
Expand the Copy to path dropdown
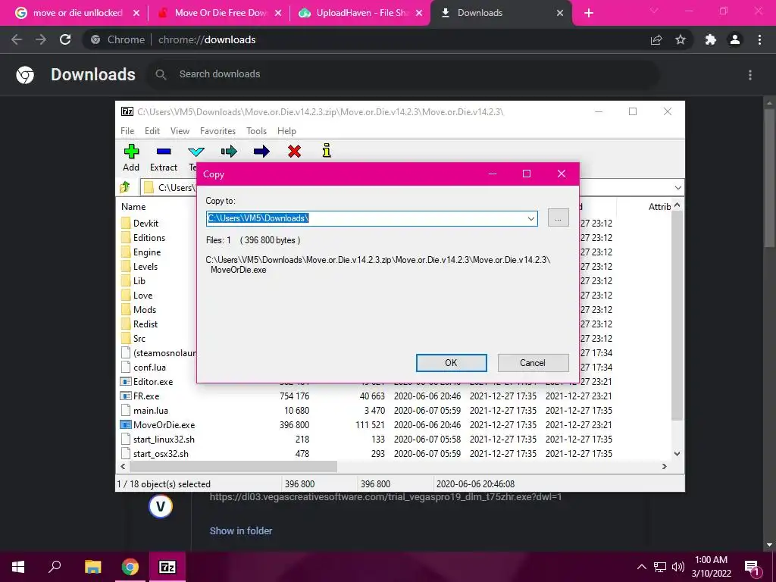pos(530,218)
